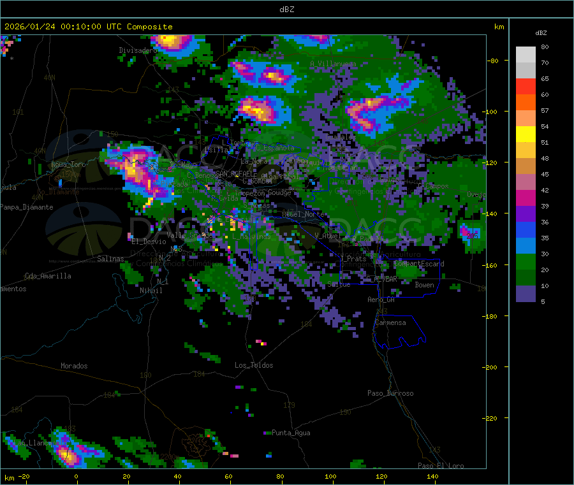
Task: Click the yellow 51-54 dBZ legend swatch
Action: point(526,134)
